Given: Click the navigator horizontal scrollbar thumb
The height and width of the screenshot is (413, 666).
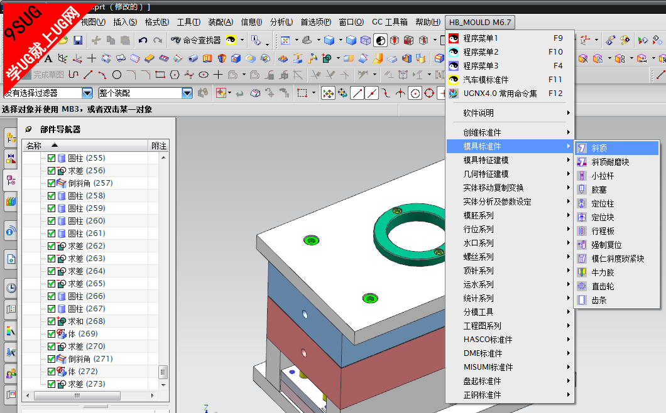Looking at the screenshot, I should coord(77,395).
